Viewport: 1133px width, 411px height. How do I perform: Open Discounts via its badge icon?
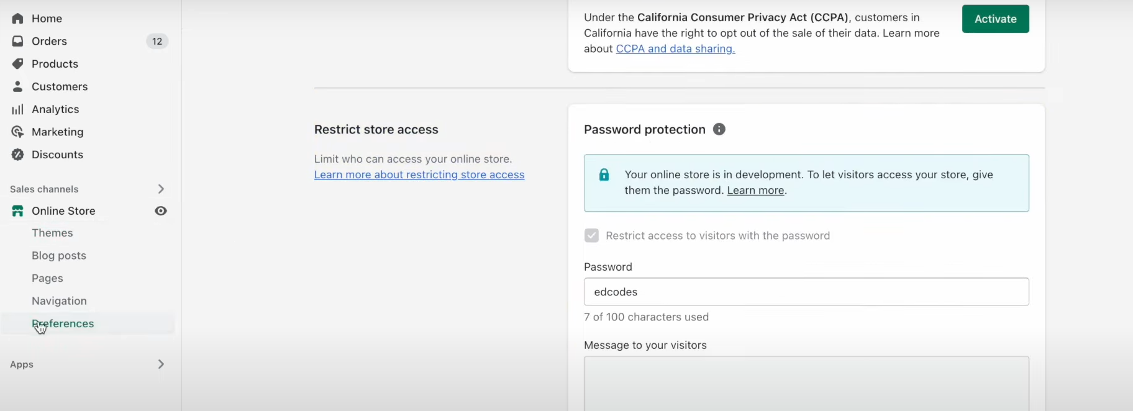tap(17, 155)
